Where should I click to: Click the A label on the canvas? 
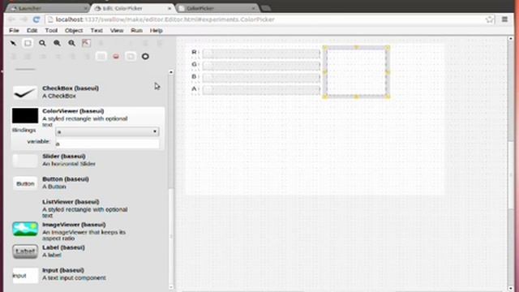click(x=195, y=88)
